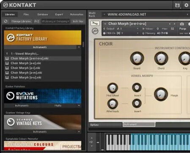Toggle A-Z library sorting
Screen dimensions: 190x153
coord(37,21)
